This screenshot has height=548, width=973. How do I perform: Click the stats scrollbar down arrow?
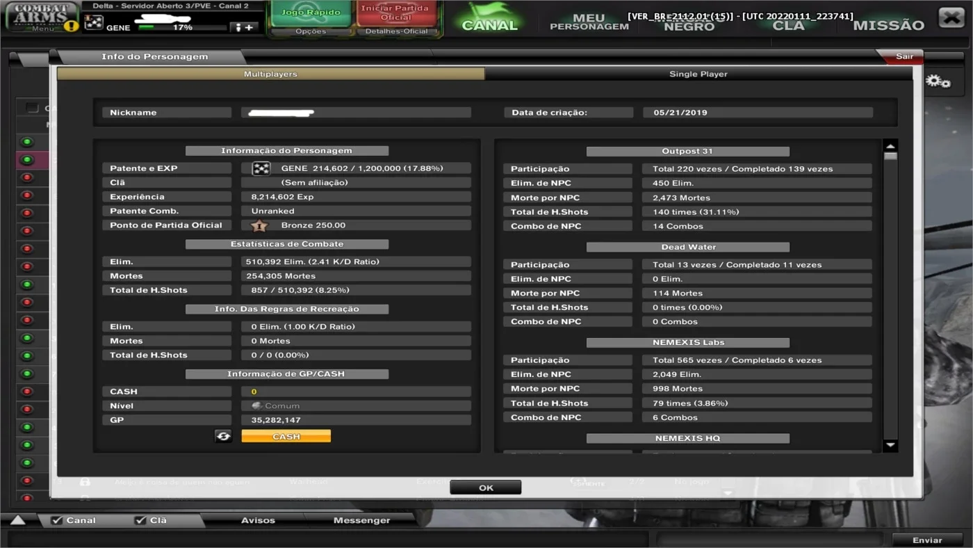click(890, 445)
